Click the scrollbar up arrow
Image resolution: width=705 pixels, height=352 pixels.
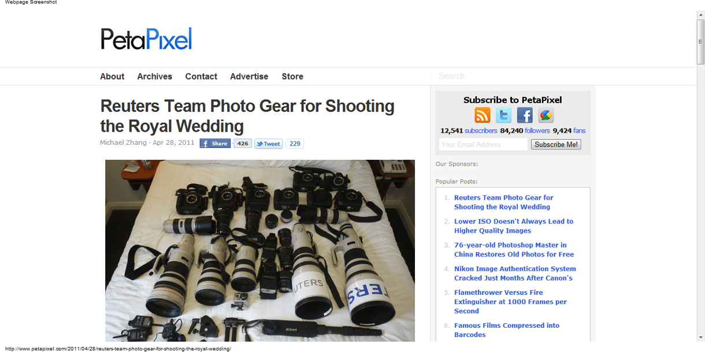tap(700, 14)
